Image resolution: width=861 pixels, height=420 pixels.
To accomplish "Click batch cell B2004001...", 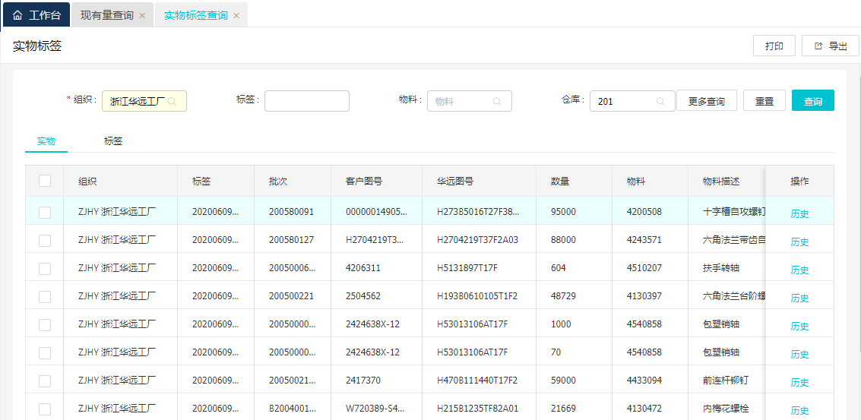I will 292,409.
